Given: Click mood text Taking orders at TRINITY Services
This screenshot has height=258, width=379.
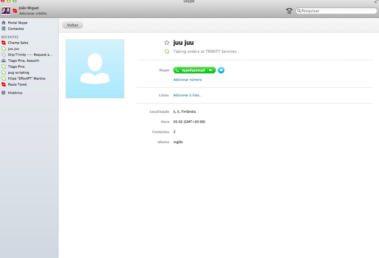Looking at the screenshot, I should [205, 52].
